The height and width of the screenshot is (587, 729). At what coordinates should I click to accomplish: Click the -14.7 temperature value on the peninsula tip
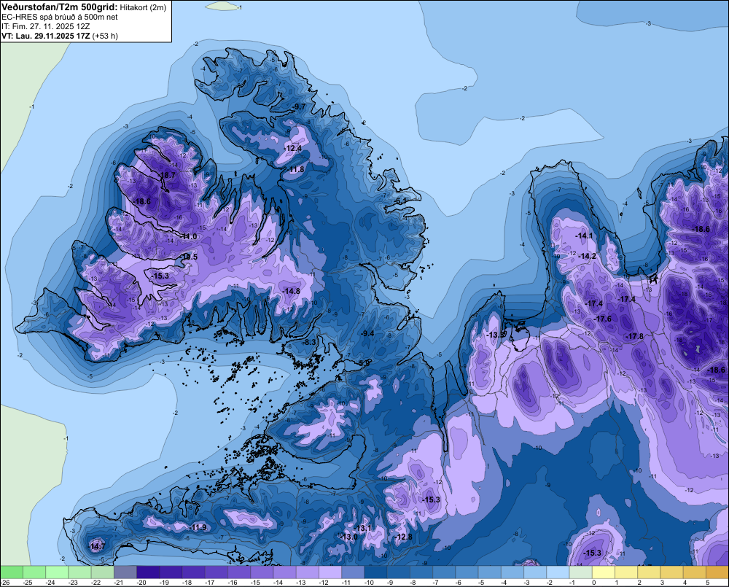pos(97,546)
